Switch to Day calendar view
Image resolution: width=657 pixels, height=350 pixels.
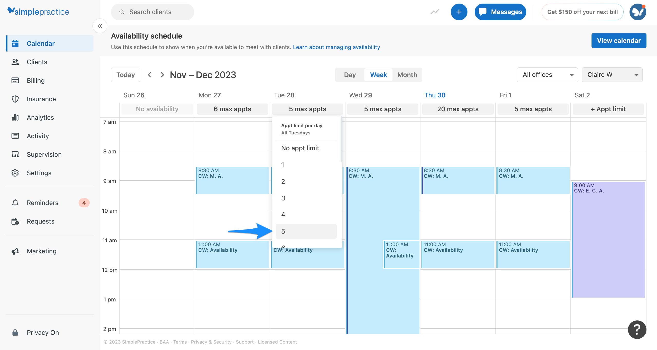click(350, 75)
